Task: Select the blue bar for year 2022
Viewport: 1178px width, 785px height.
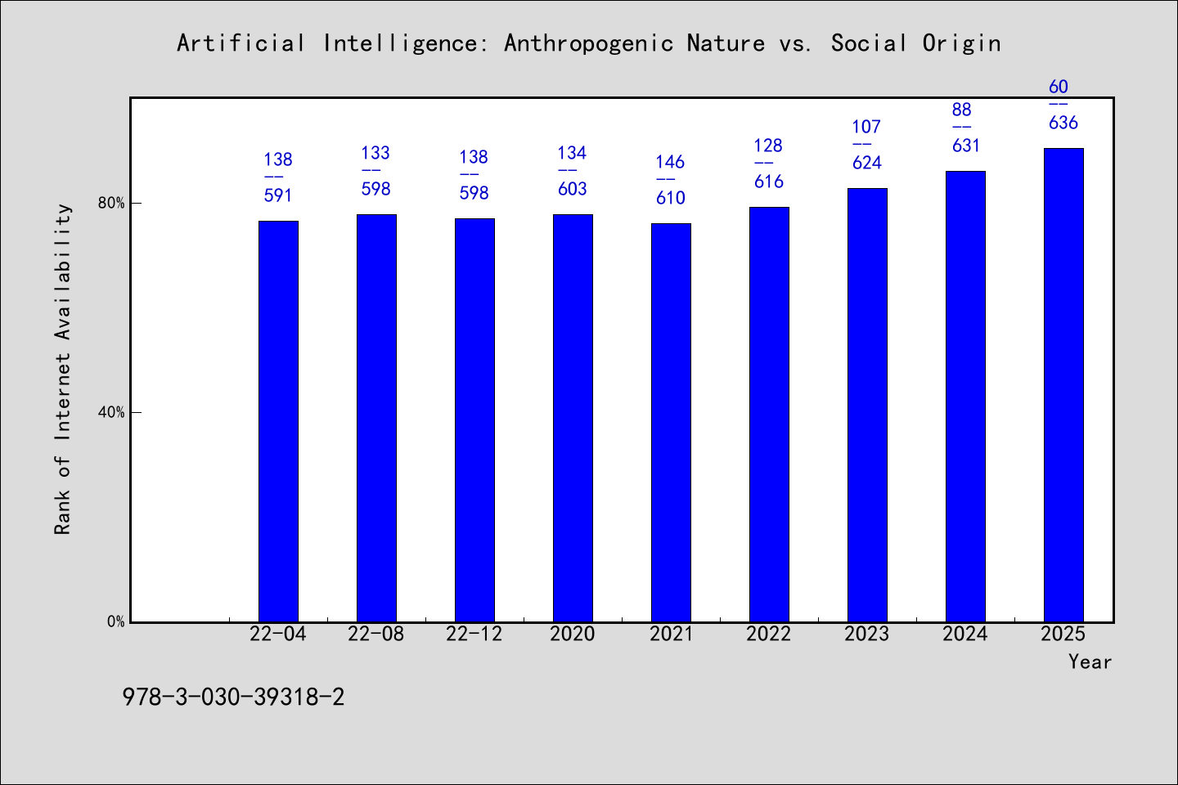Action: (x=769, y=415)
